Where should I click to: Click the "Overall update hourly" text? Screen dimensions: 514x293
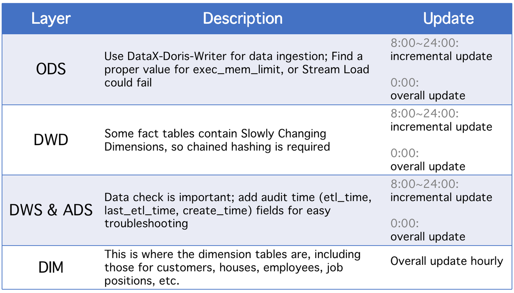pyautogui.click(x=447, y=261)
